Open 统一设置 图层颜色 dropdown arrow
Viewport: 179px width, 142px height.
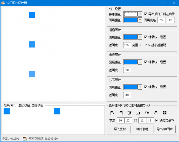pos(140,20)
